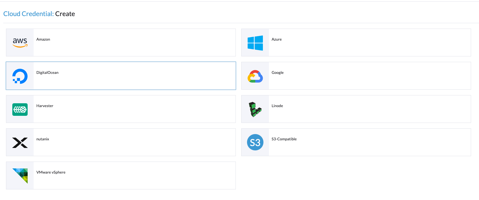This screenshot has width=479, height=200.
Task: Click the nutanix X logo icon
Action: point(20,143)
